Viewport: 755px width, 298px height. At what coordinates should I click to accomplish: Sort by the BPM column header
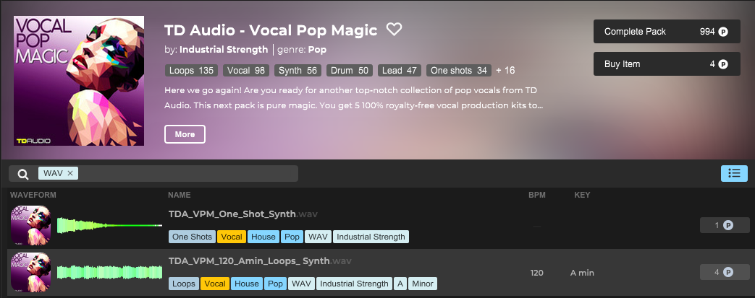[x=537, y=195]
